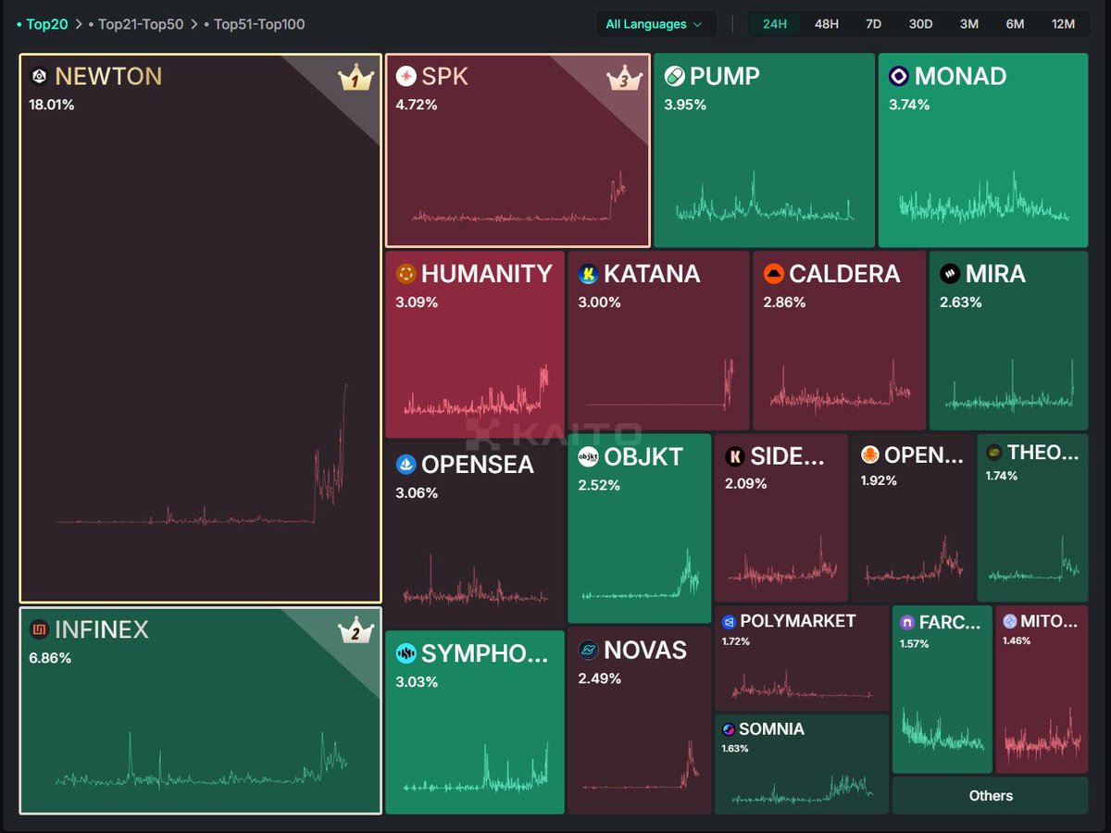Click the 2.49% NOVAS share value
Screen dimensions: 1111x833
pos(599,678)
